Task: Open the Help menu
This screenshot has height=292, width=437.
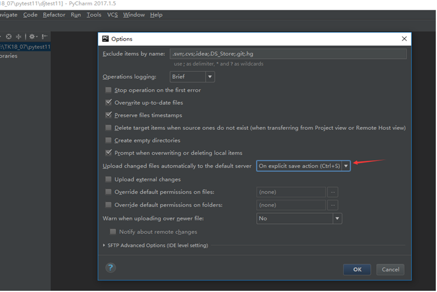Action: click(157, 15)
